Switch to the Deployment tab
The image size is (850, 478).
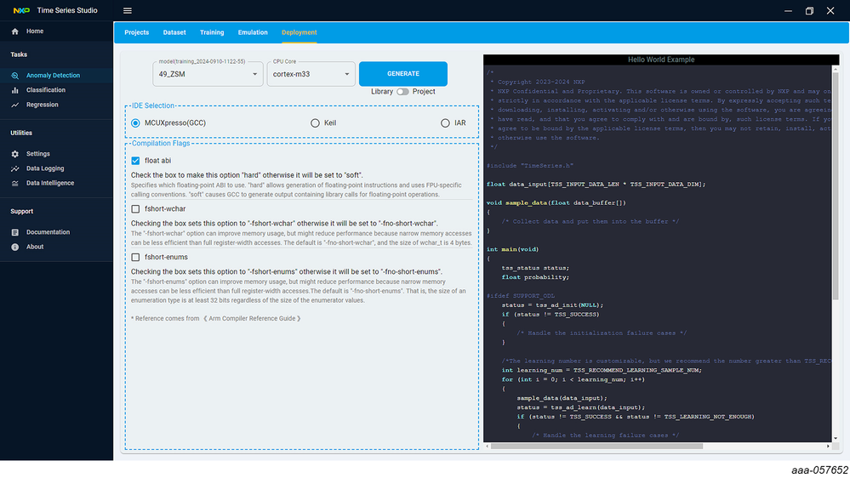(299, 32)
